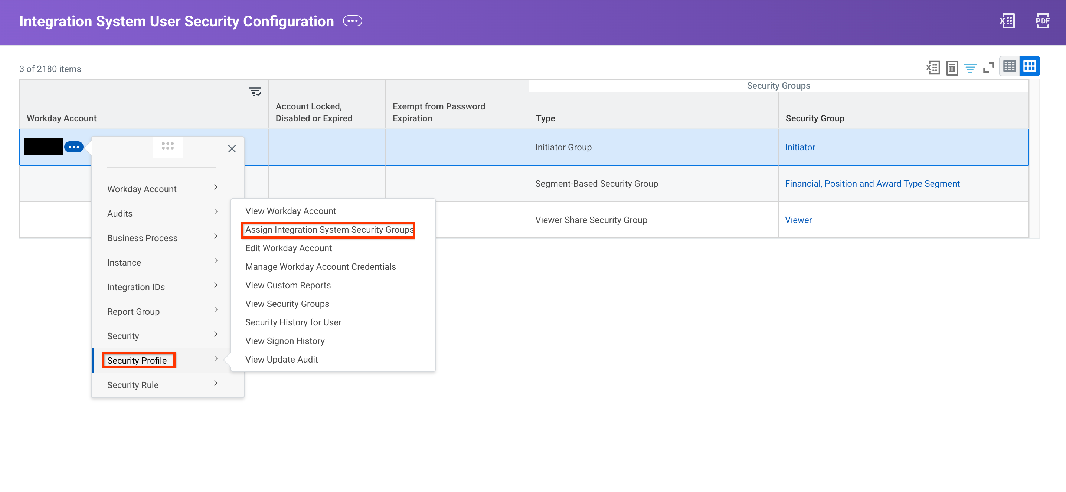Click the blue related actions ellipsis button
Screen dimensions: 1066x492
[x=74, y=147]
